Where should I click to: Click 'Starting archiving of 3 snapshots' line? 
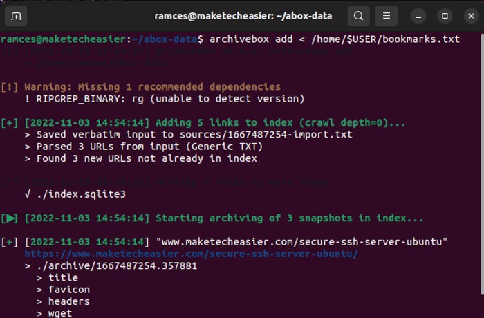pyautogui.click(x=212, y=218)
